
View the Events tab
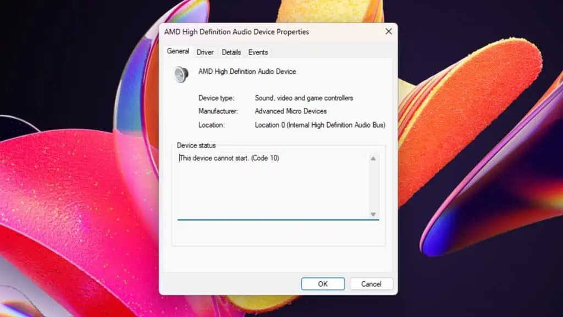coord(258,52)
